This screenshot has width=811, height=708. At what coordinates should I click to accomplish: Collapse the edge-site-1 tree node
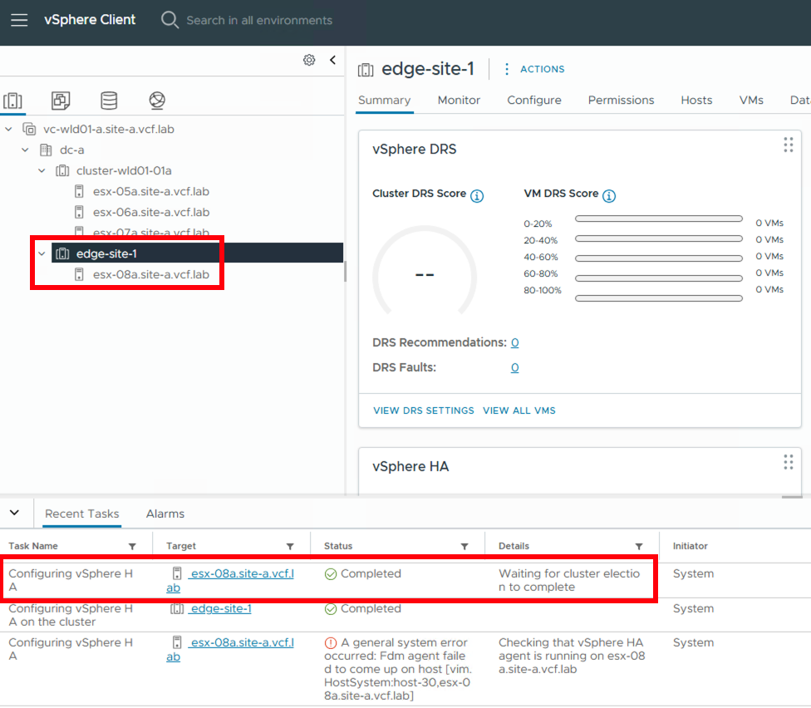(41, 253)
